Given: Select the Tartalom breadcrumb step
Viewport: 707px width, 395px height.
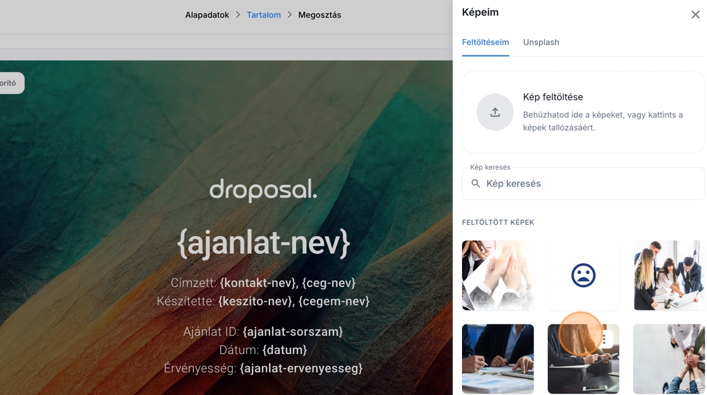Looking at the screenshot, I should [264, 15].
